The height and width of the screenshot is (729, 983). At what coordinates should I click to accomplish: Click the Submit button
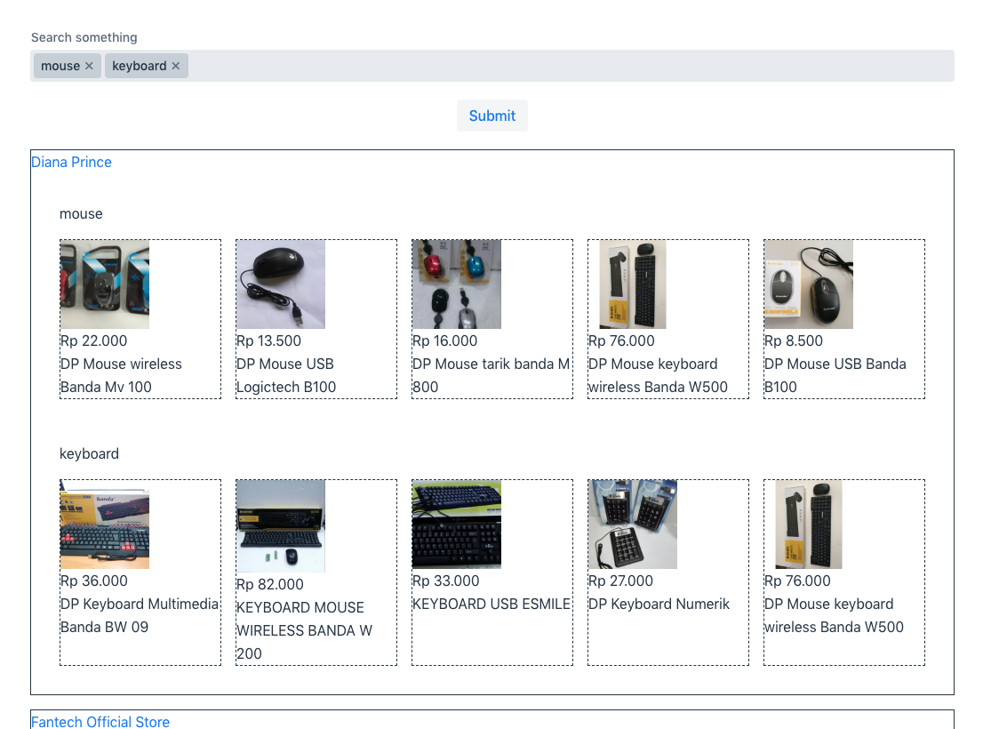492,116
